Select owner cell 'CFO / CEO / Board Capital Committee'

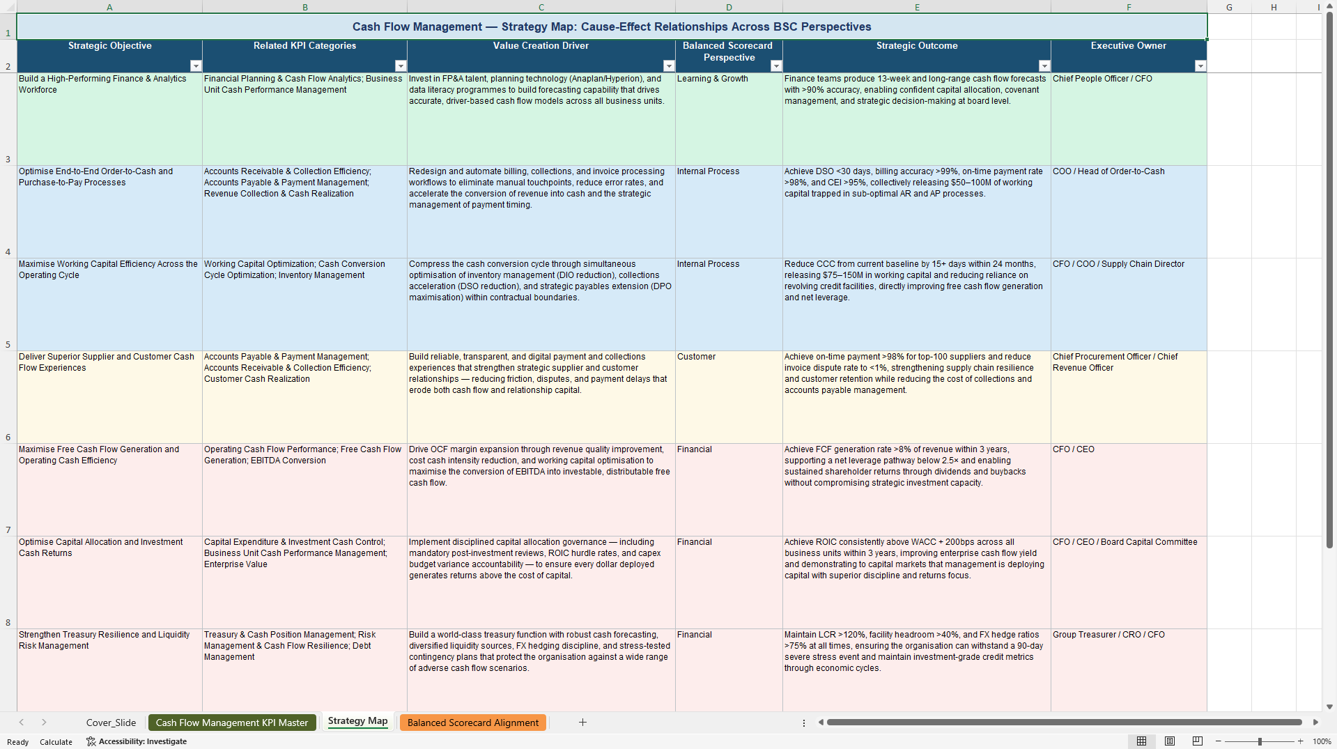[1129, 582]
